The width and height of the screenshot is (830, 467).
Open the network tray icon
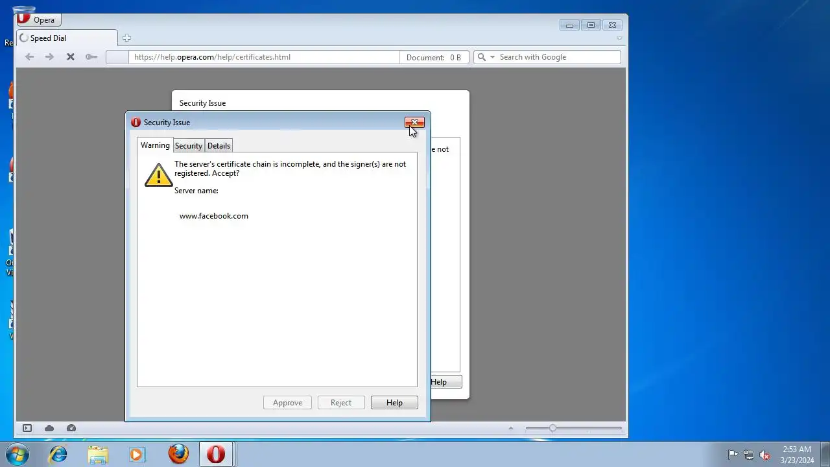pos(749,455)
